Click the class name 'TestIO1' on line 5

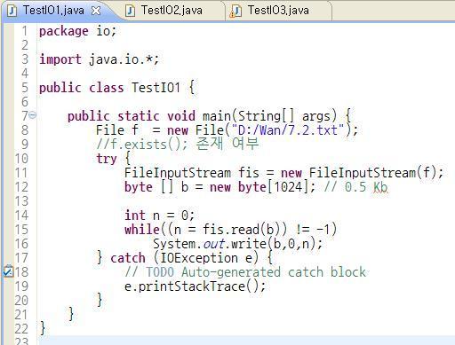pyautogui.click(x=156, y=88)
